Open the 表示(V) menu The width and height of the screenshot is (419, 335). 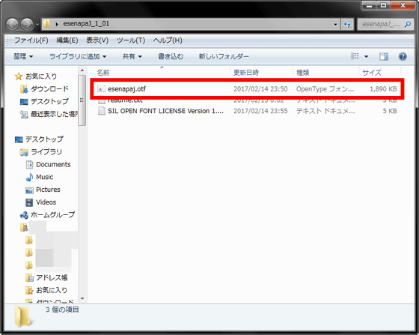point(97,40)
